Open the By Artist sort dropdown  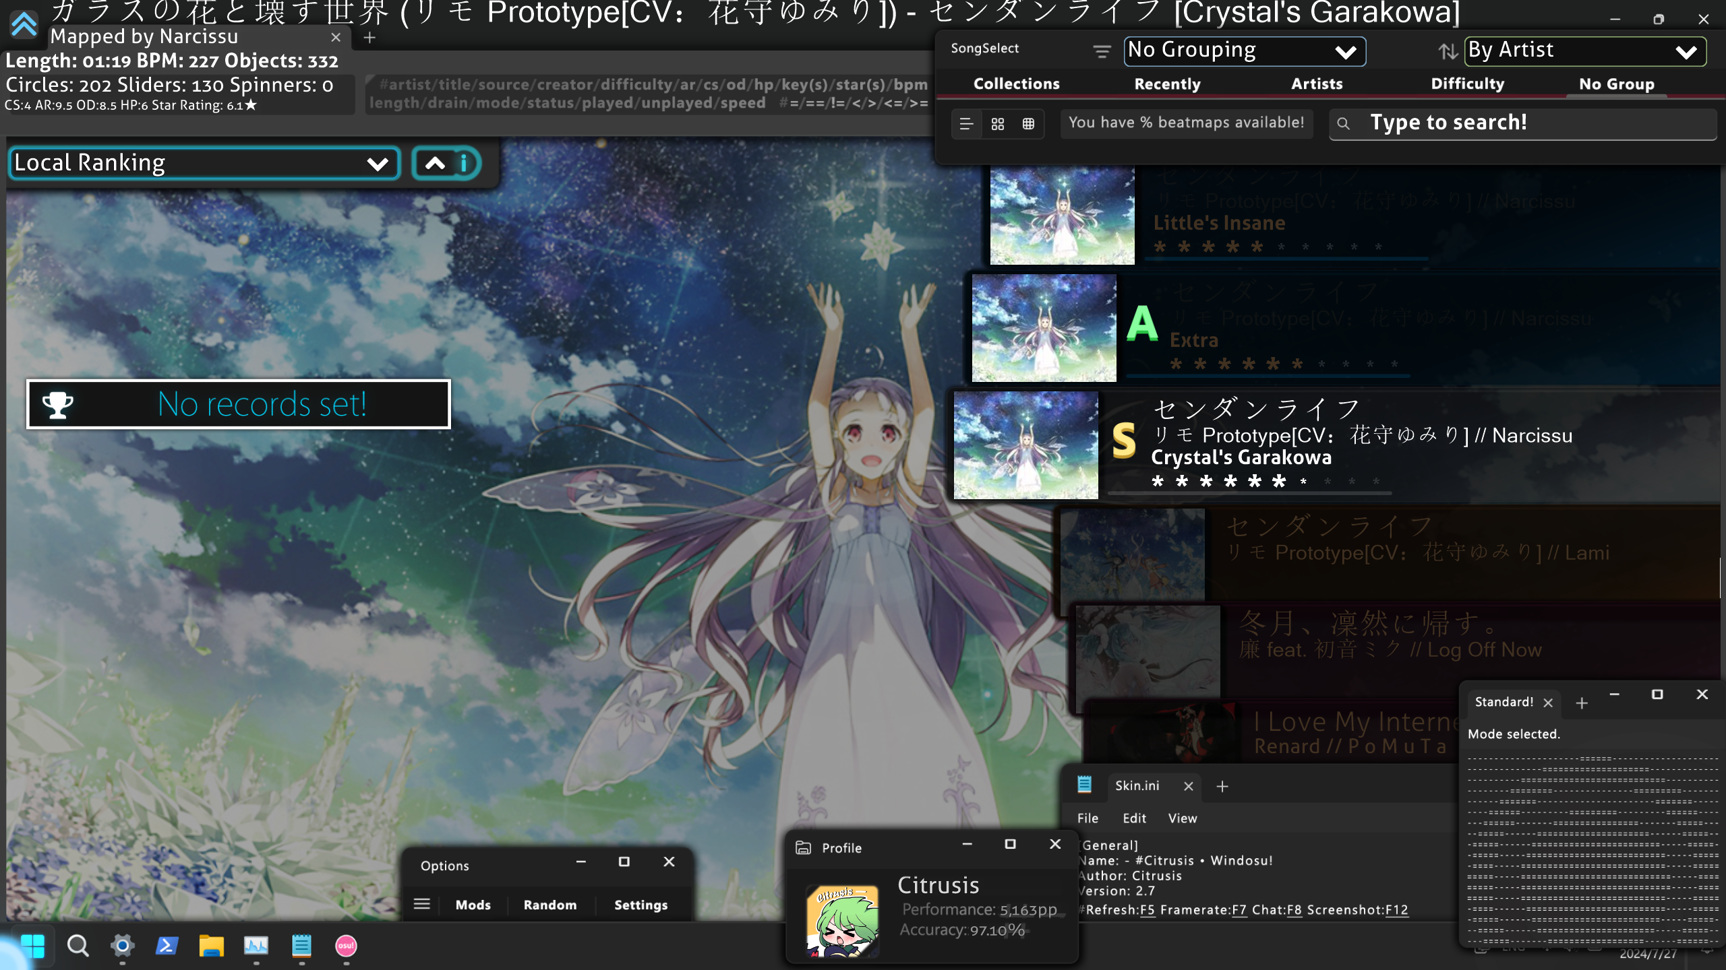[x=1584, y=51]
